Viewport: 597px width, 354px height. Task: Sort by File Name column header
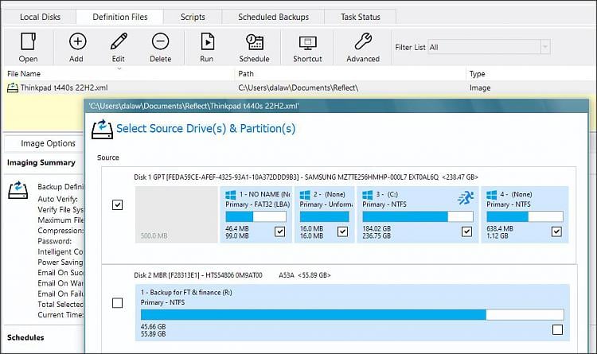(24, 73)
